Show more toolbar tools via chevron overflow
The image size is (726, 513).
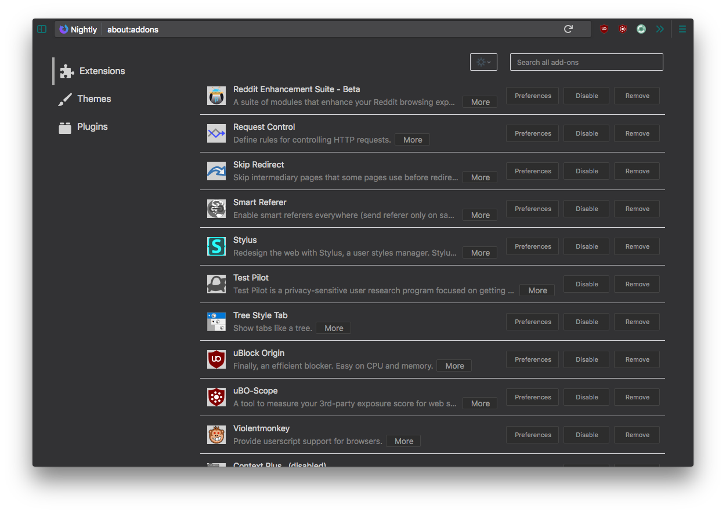pyautogui.click(x=660, y=29)
